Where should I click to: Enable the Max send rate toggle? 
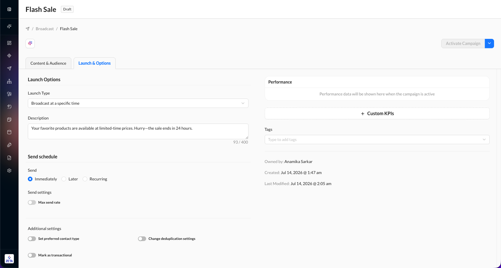[x=32, y=202]
